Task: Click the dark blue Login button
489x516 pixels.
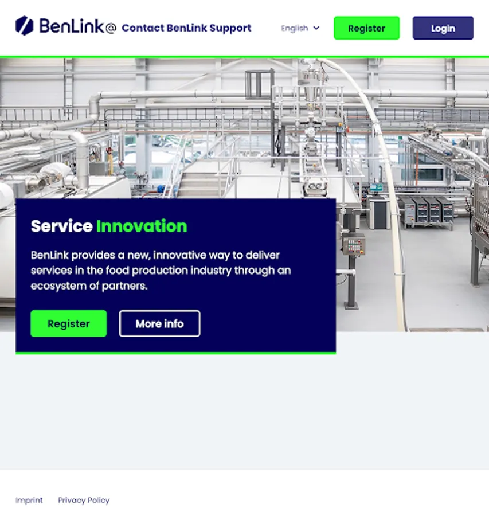Action: 443,28
